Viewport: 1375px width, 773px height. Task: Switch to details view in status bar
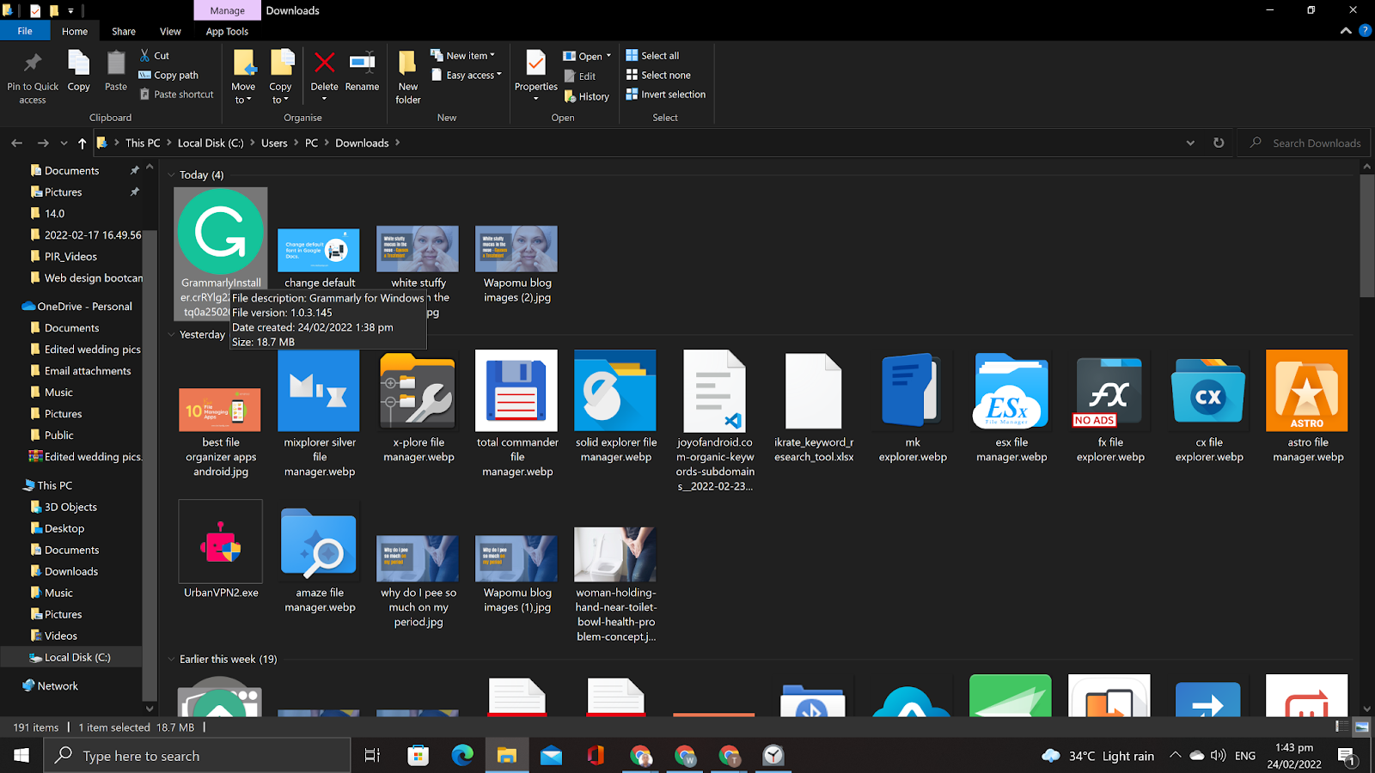pos(1341,727)
